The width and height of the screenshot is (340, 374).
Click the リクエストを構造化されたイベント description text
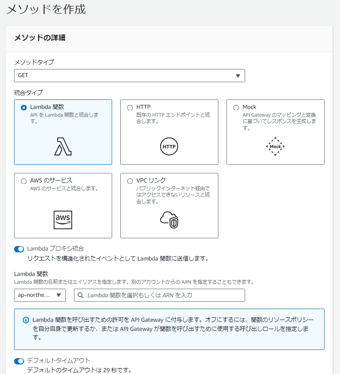coord(118,258)
